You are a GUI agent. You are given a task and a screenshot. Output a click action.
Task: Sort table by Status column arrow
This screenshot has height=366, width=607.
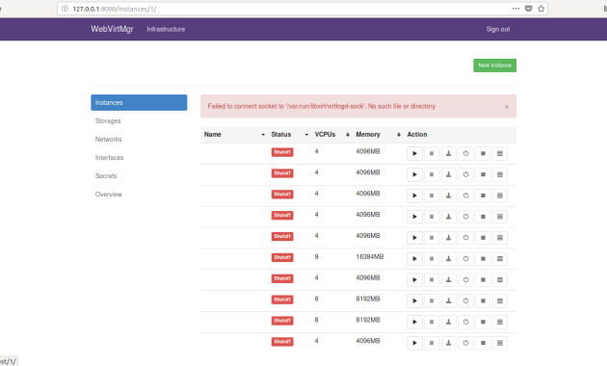[x=306, y=135]
